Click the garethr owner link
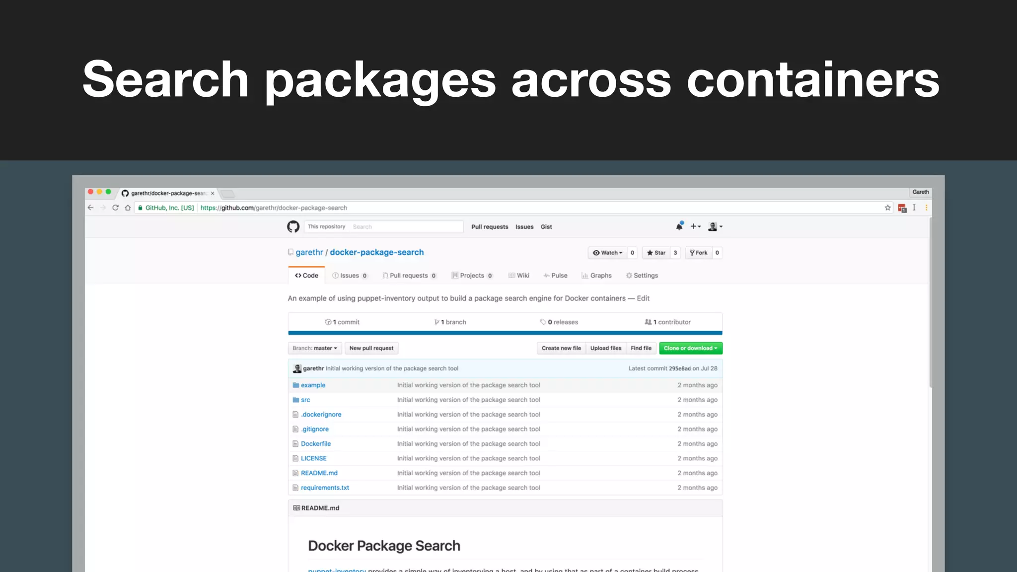This screenshot has height=572, width=1017. [x=309, y=252]
